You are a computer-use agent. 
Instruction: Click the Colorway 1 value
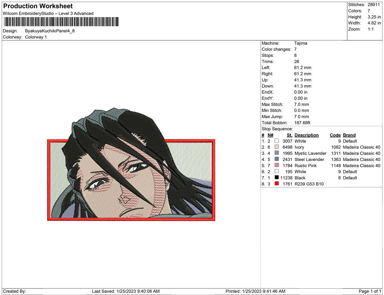pyautogui.click(x=36, y=37)
